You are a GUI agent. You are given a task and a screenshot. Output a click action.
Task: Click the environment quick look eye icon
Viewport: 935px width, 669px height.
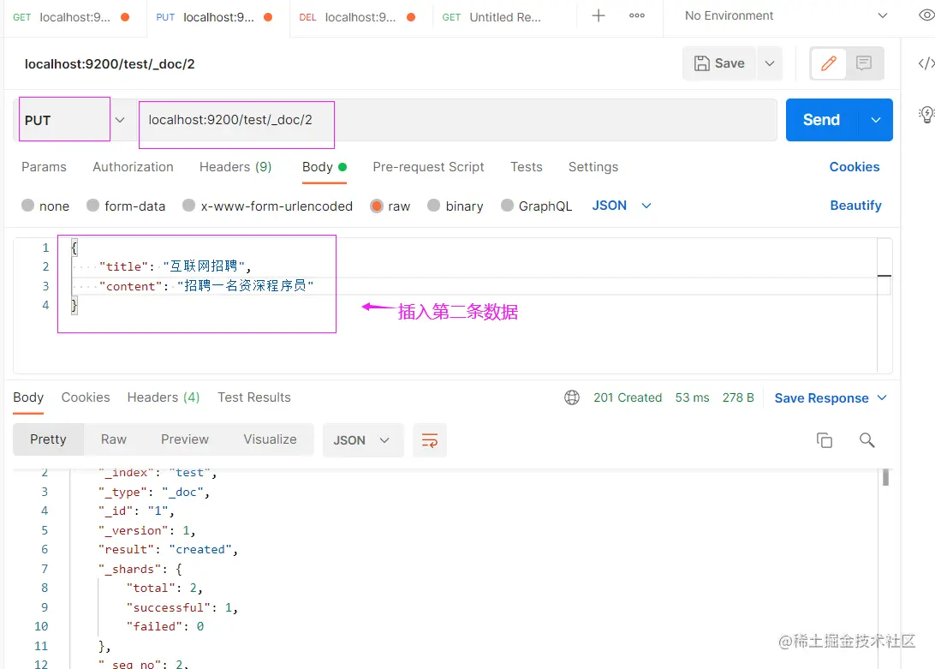pos(926,15)
